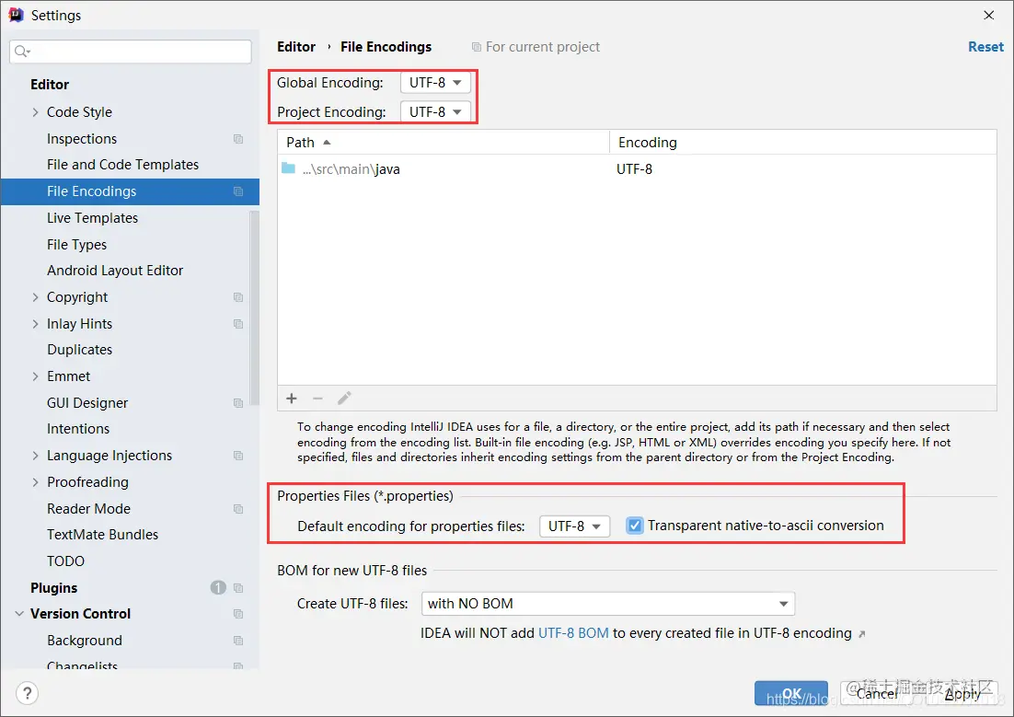Expand the Emmet tree node

[x=36, y=376]
